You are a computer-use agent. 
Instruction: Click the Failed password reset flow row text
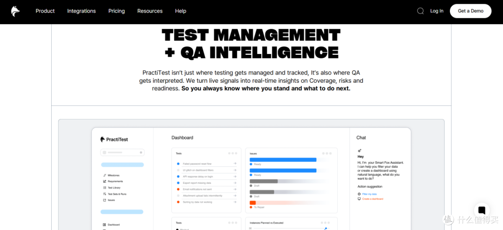click(196, 164)
